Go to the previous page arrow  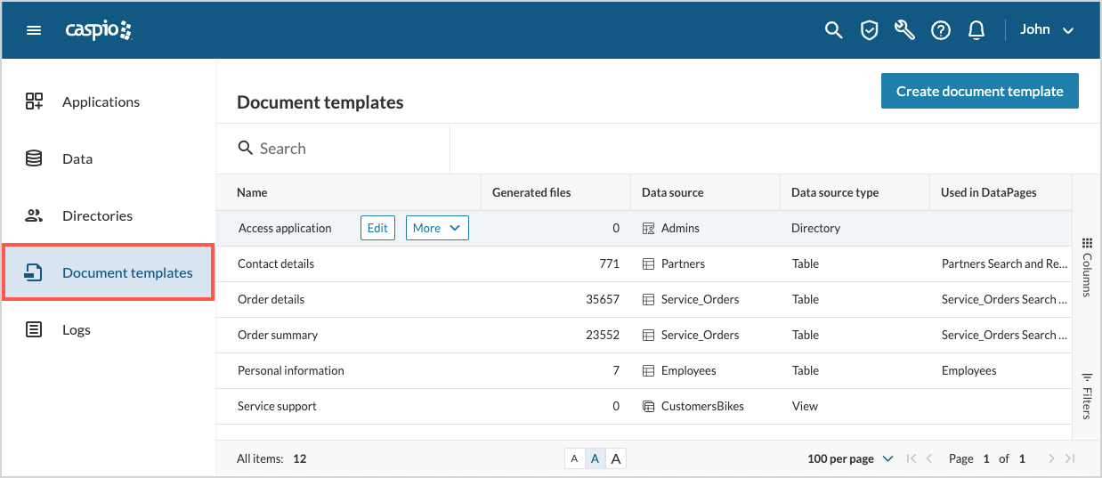tap(929, 458)
